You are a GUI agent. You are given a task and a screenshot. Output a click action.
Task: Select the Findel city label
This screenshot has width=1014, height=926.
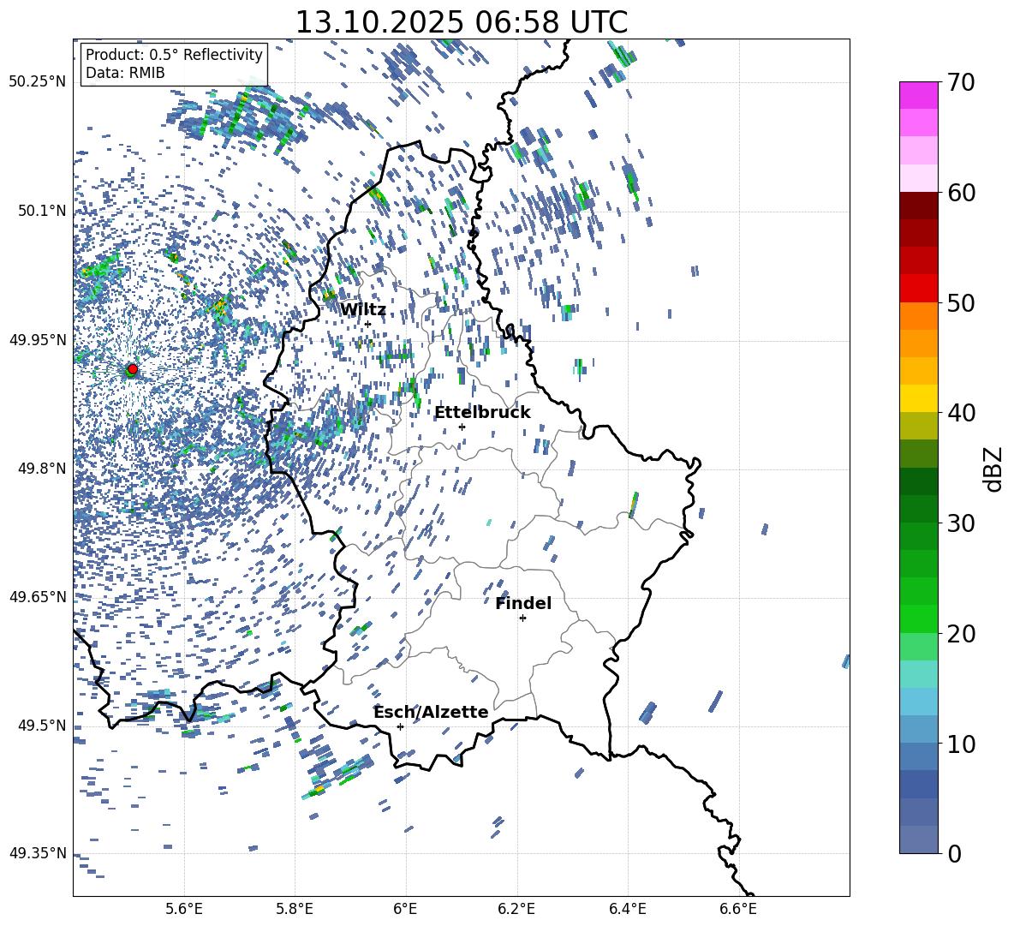point(523,604)
